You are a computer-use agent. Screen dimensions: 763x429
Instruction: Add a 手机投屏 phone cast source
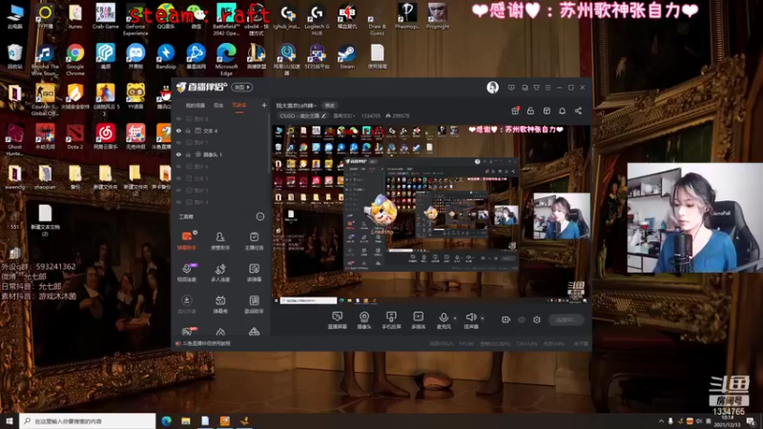[391, 320]
